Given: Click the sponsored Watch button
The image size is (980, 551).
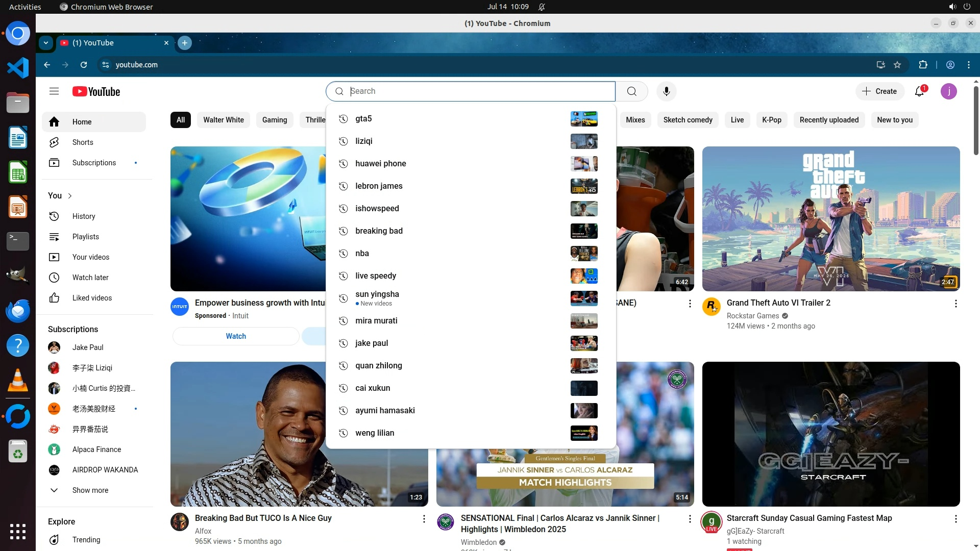Looking at the screenshot, I should point(236,336).
